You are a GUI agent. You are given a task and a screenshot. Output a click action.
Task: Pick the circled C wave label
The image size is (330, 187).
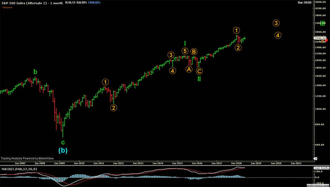coord(199,71)
